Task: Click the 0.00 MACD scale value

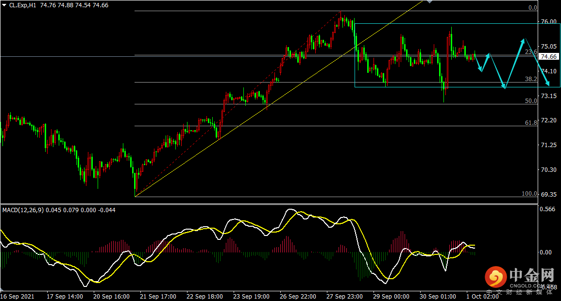Action: (546, 252)
